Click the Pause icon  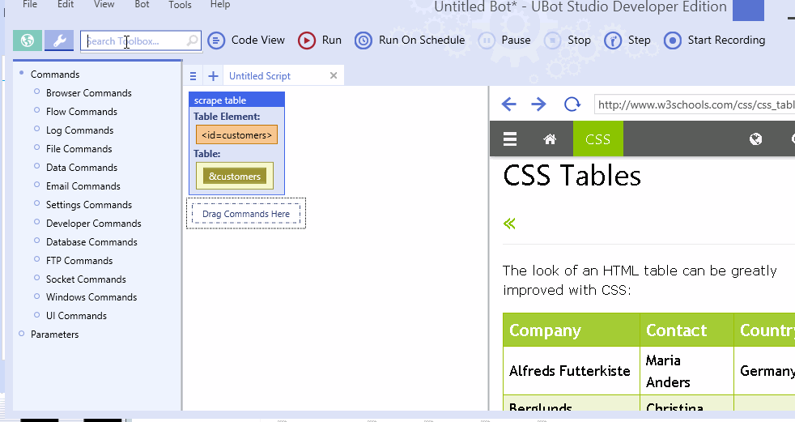click(x=487, y=40)
